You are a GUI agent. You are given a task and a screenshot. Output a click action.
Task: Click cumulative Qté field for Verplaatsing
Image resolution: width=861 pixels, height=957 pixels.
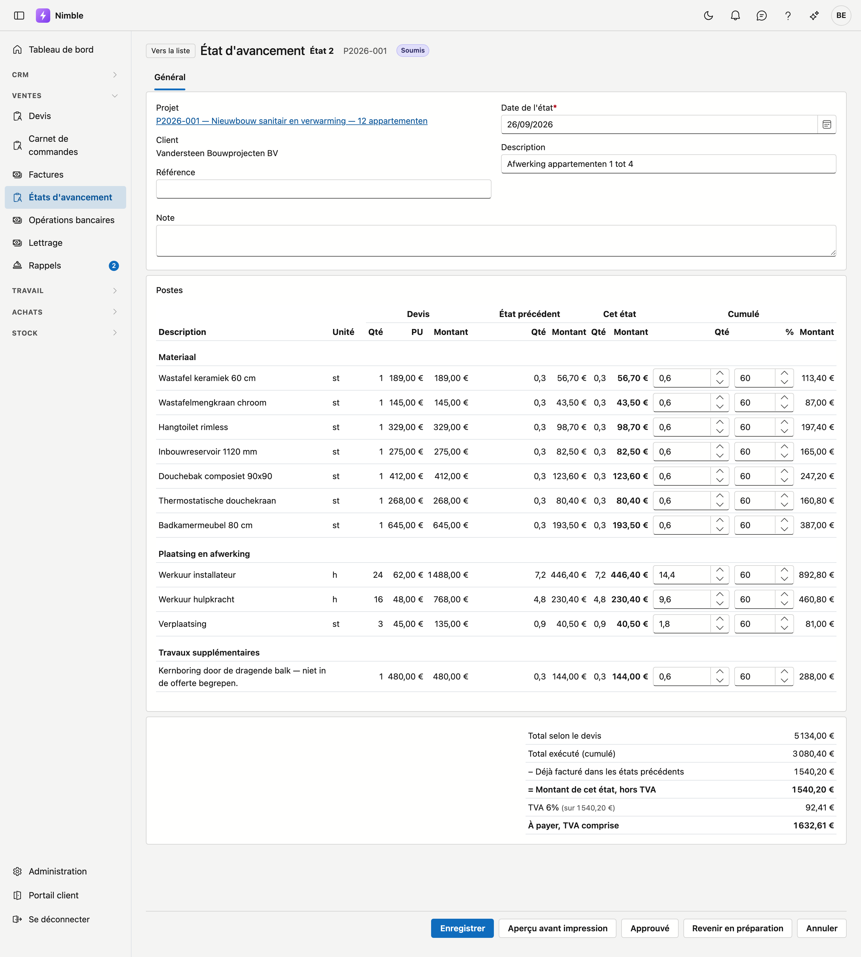coord(682,624)
